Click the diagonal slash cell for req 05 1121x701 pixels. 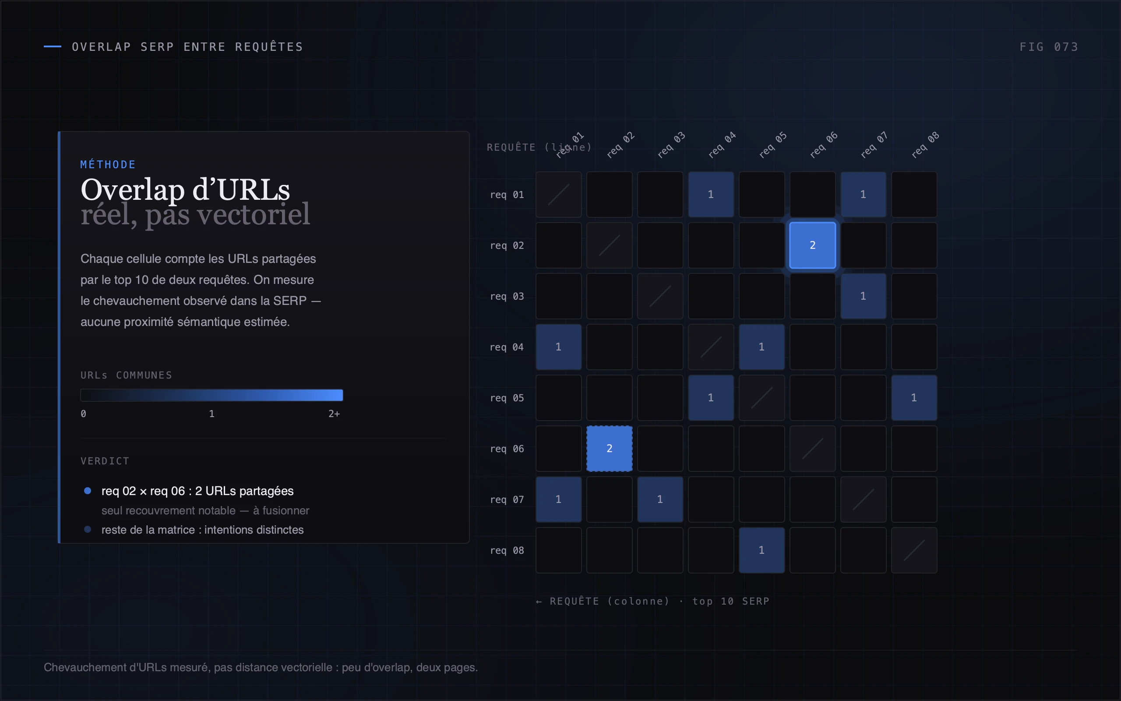761,397
